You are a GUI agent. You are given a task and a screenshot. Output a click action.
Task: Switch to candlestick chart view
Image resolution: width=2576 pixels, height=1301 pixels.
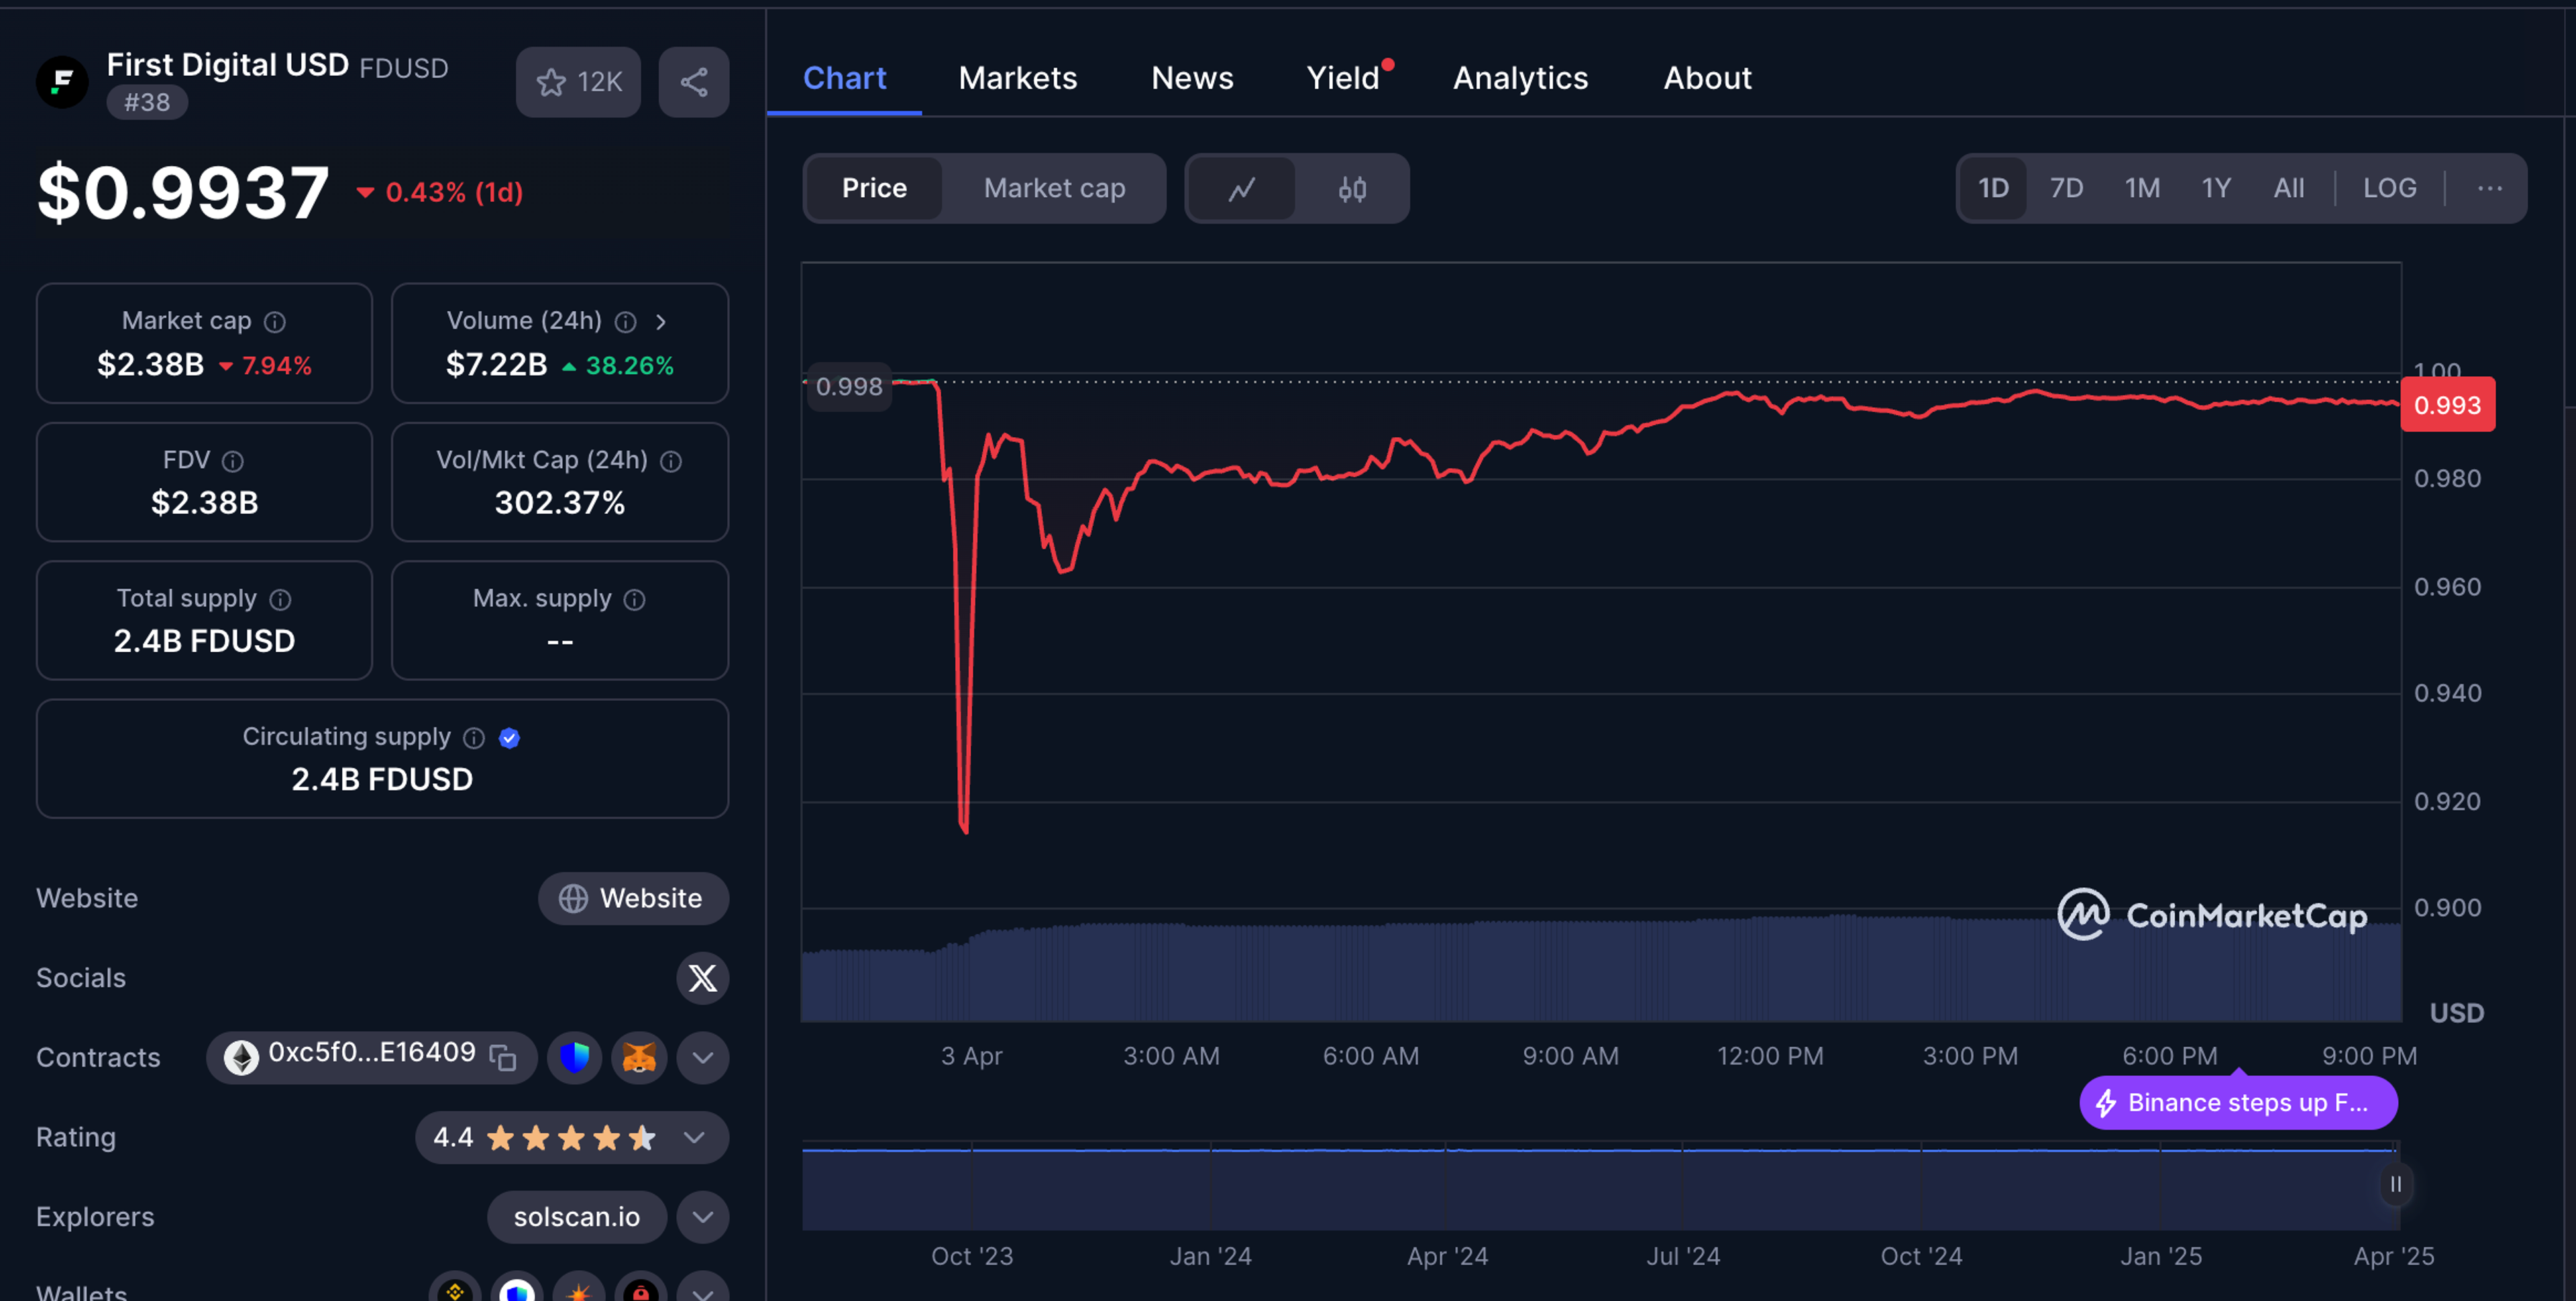pyautogui.click(x=1352, y=188)
